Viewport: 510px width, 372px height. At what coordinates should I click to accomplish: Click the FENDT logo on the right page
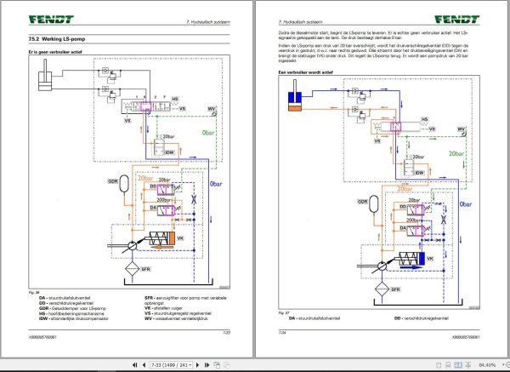pyautogui.click(x=457, y=20)
